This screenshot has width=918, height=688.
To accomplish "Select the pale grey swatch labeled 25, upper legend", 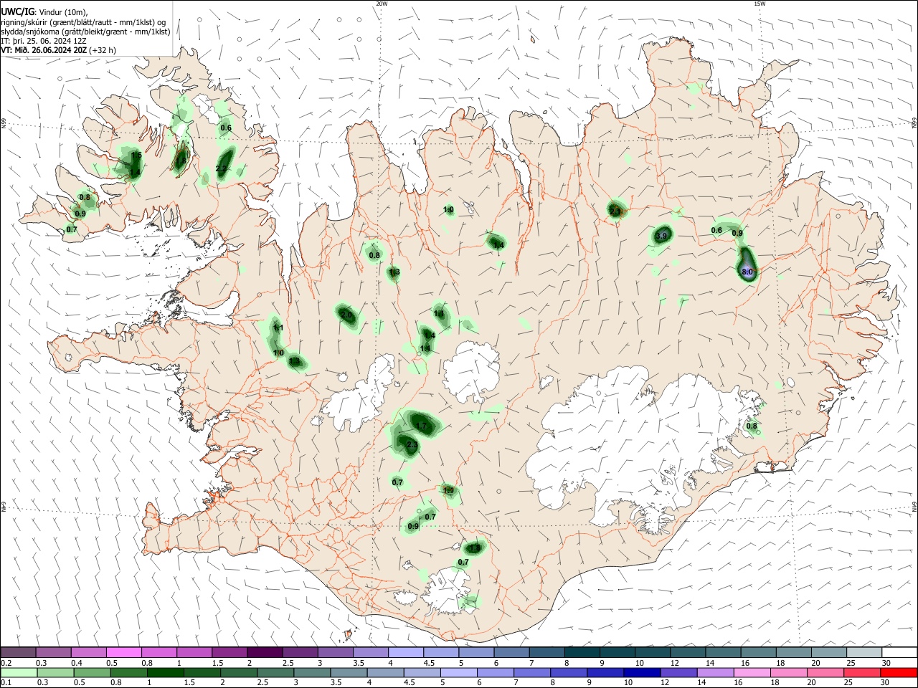I will [863, 652].
